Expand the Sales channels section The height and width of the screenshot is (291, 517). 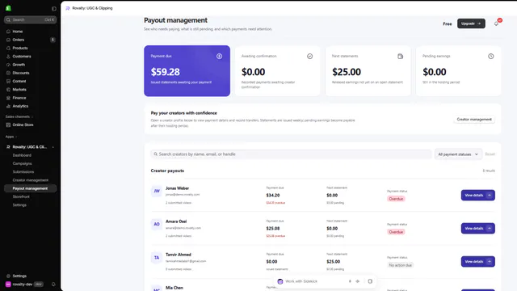click(x=19, y=116)
